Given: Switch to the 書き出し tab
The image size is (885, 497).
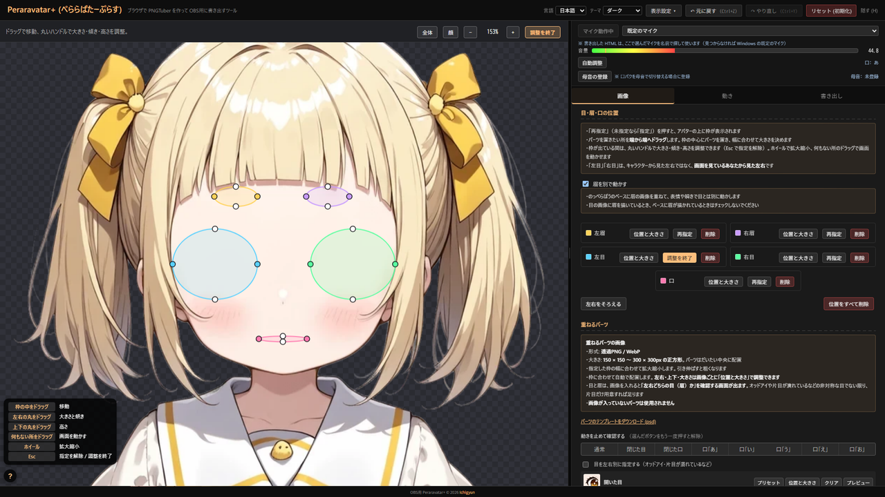Looking at the screenshot, I should (831, 96).
